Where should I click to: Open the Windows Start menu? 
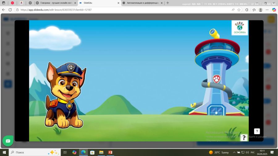(x=4, y=152)
